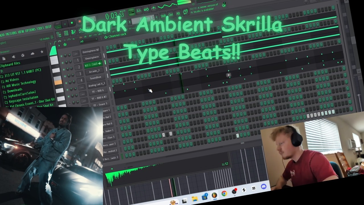
Task: Toggle the 3.2.1 countdown before recording icon
Action: click(x=139, y=11)
